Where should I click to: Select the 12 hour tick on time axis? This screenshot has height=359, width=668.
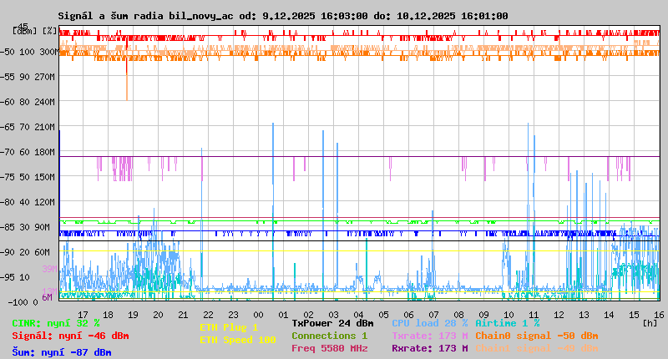click(x=558, y=314)
